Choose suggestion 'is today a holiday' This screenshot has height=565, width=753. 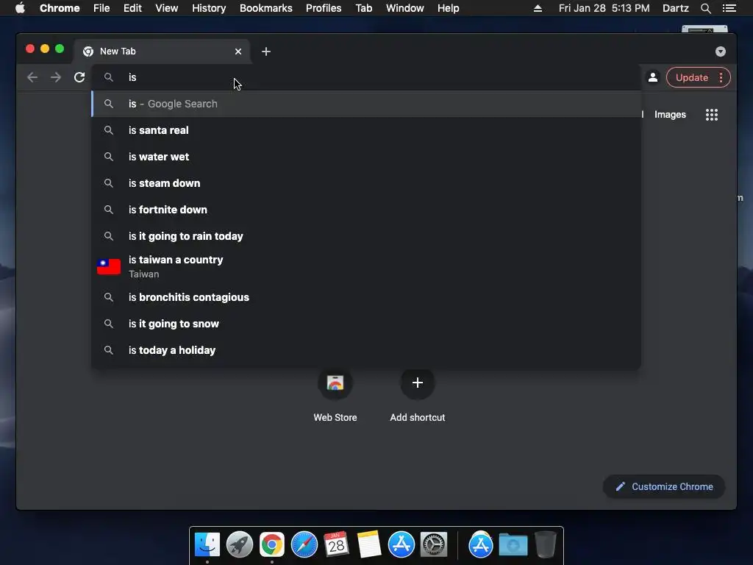pyautogui.click(x=366, y=350)
